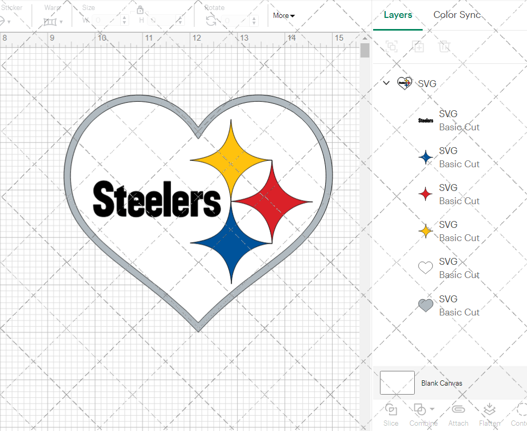
Task: Select the Layers tab
Action: click(x=398, y=15)
